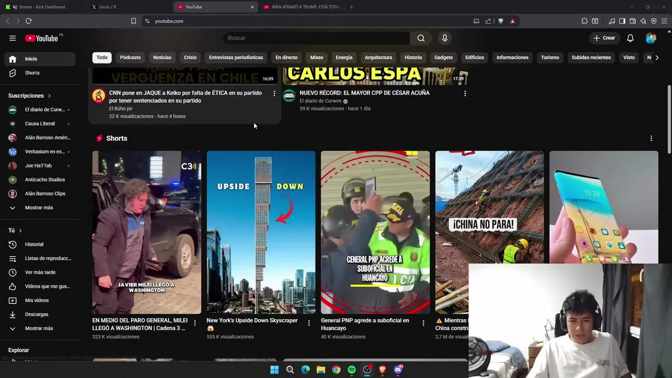This screenshot has width=672, height=378.
Task: Click the share page icon in address bar
Action: [488, 21]
